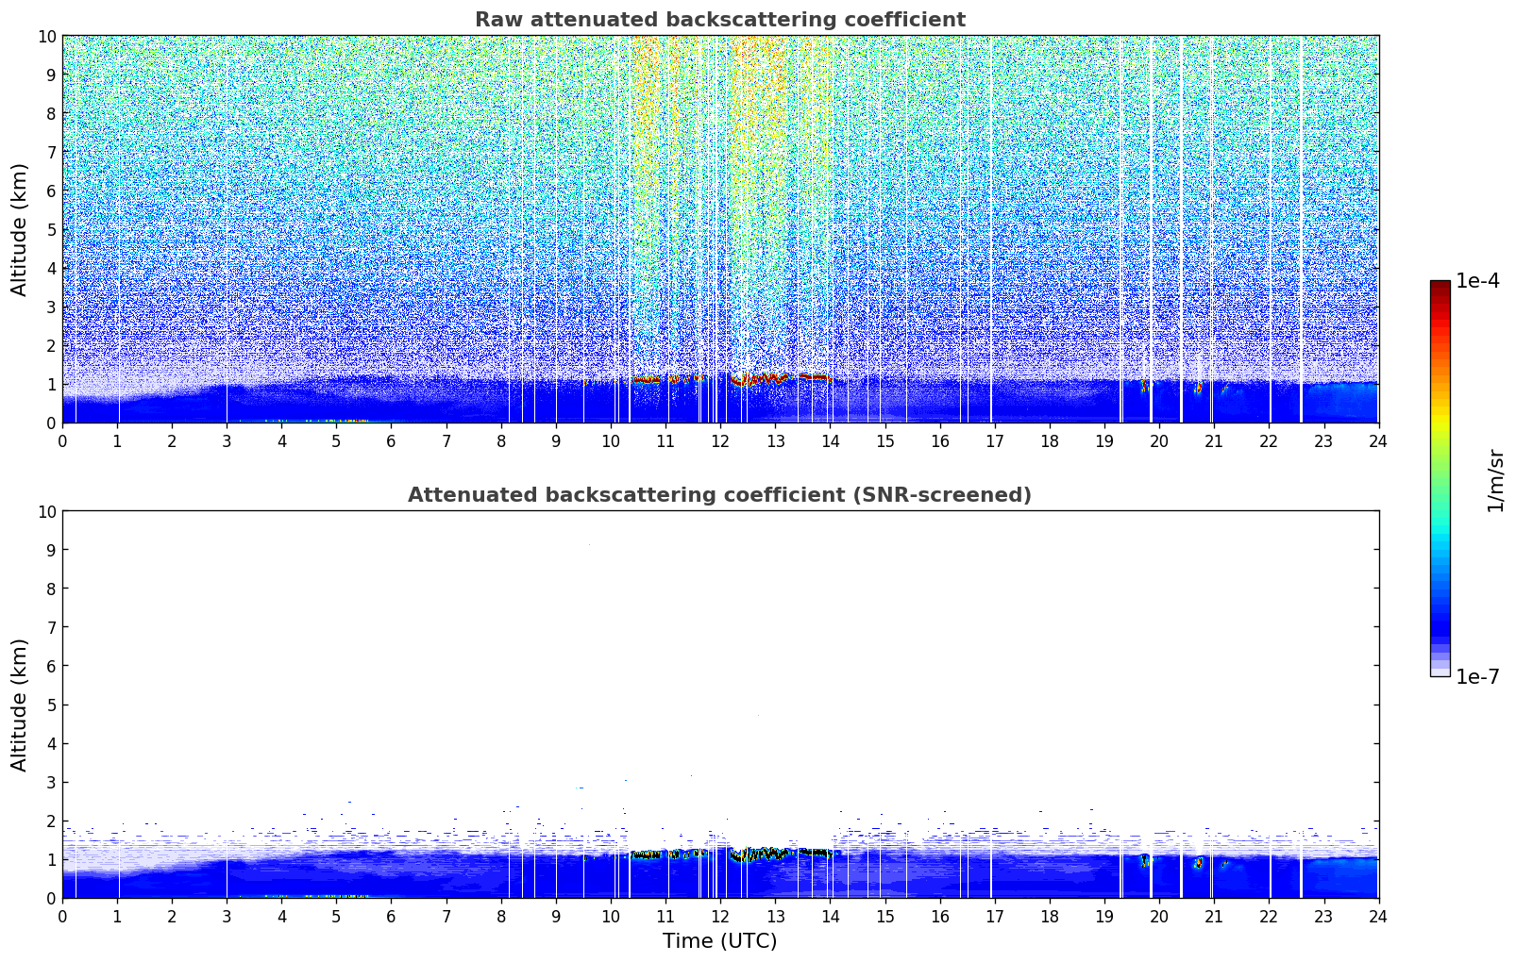Click the colorbar gradient strip
Viewport: 1516px width, 962px height.
click(1440, 478)
